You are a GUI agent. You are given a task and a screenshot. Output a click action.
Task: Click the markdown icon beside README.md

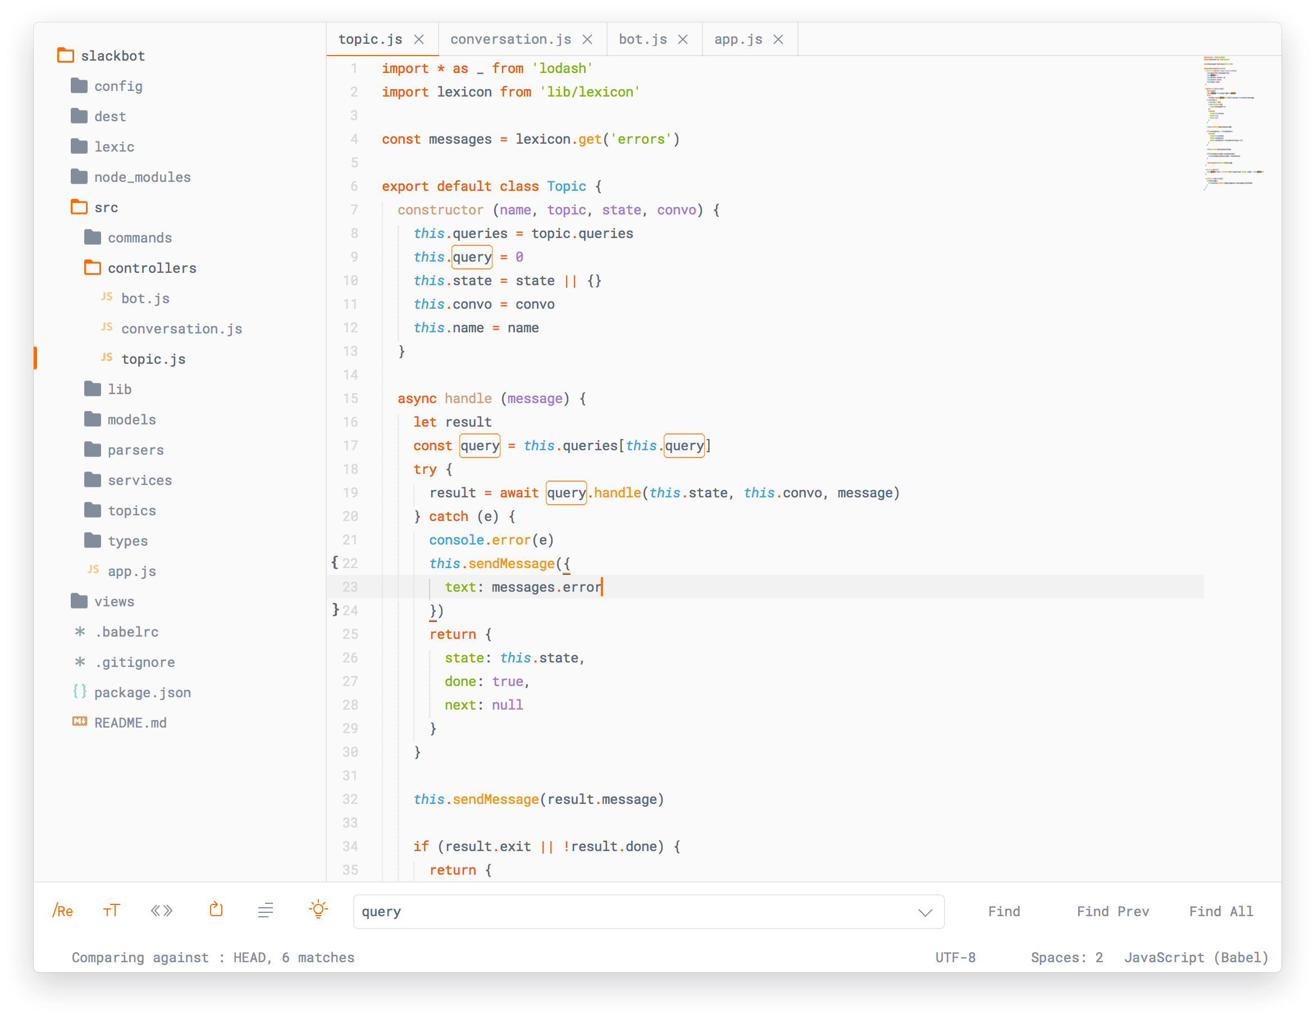80,722
